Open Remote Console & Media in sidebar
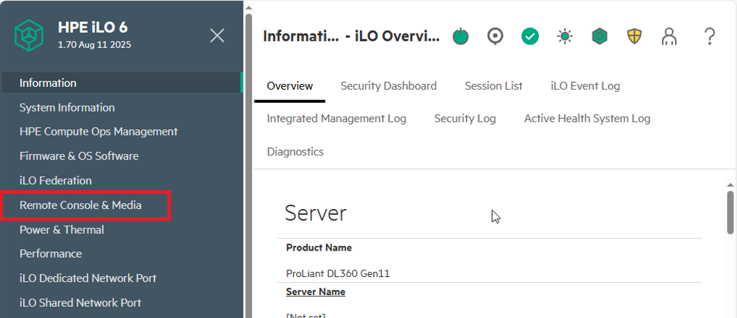The height and width of the screenshot is (318, 737). 81,206
